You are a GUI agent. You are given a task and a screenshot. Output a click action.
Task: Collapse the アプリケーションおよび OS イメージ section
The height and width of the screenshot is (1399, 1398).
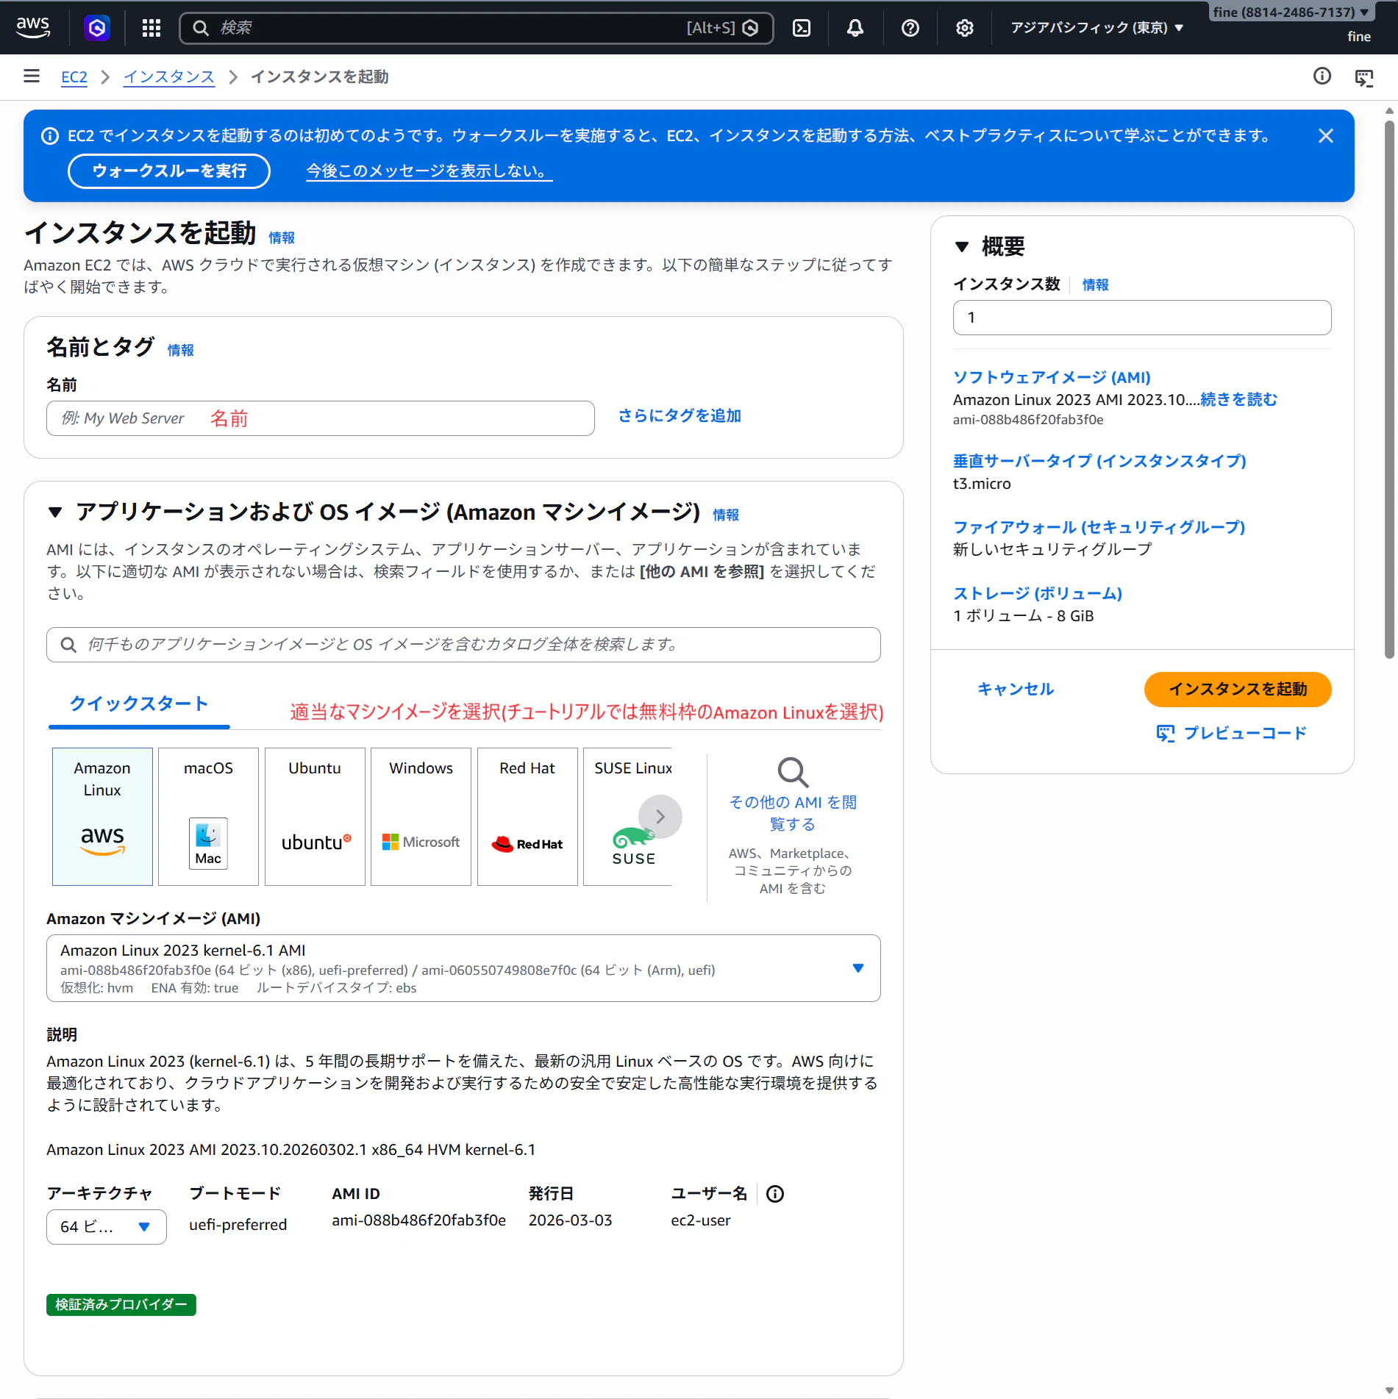coord(55,512)
